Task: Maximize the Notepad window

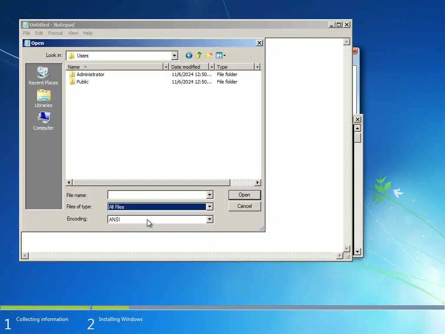Action: (339, 25)
